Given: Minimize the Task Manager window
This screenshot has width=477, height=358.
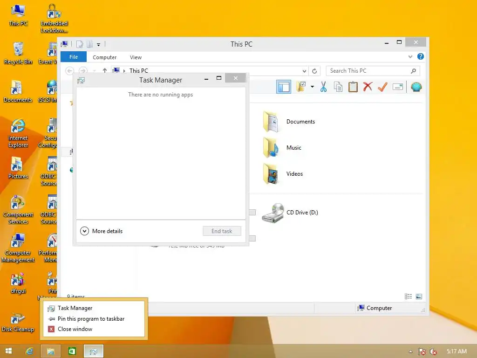Looking at the screenshot, I should click(x=206, y=78).
